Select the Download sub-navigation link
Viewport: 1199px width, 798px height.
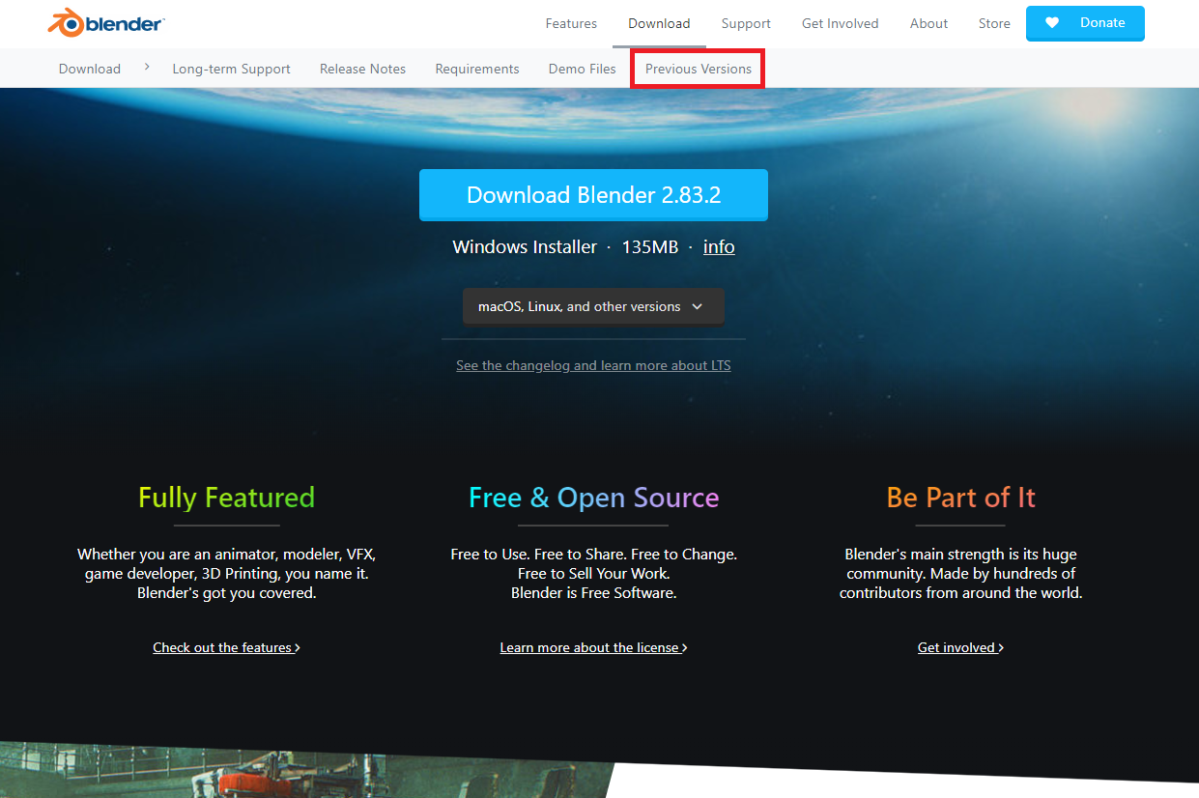(90, 69)
